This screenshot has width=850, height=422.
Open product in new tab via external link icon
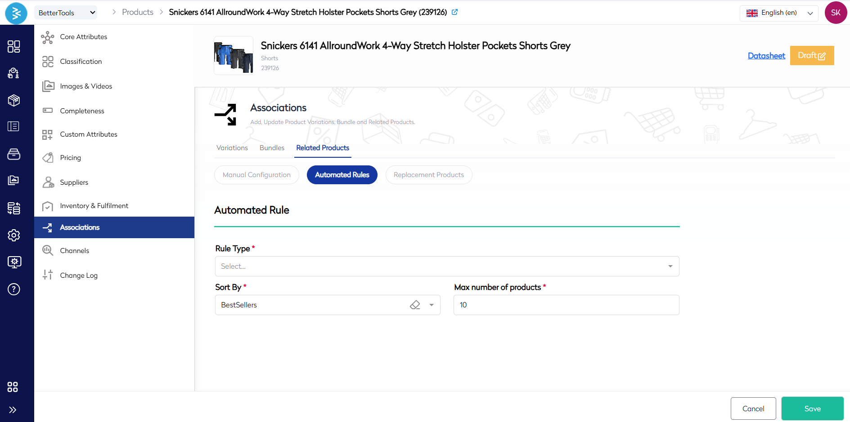tap(454, 12)
